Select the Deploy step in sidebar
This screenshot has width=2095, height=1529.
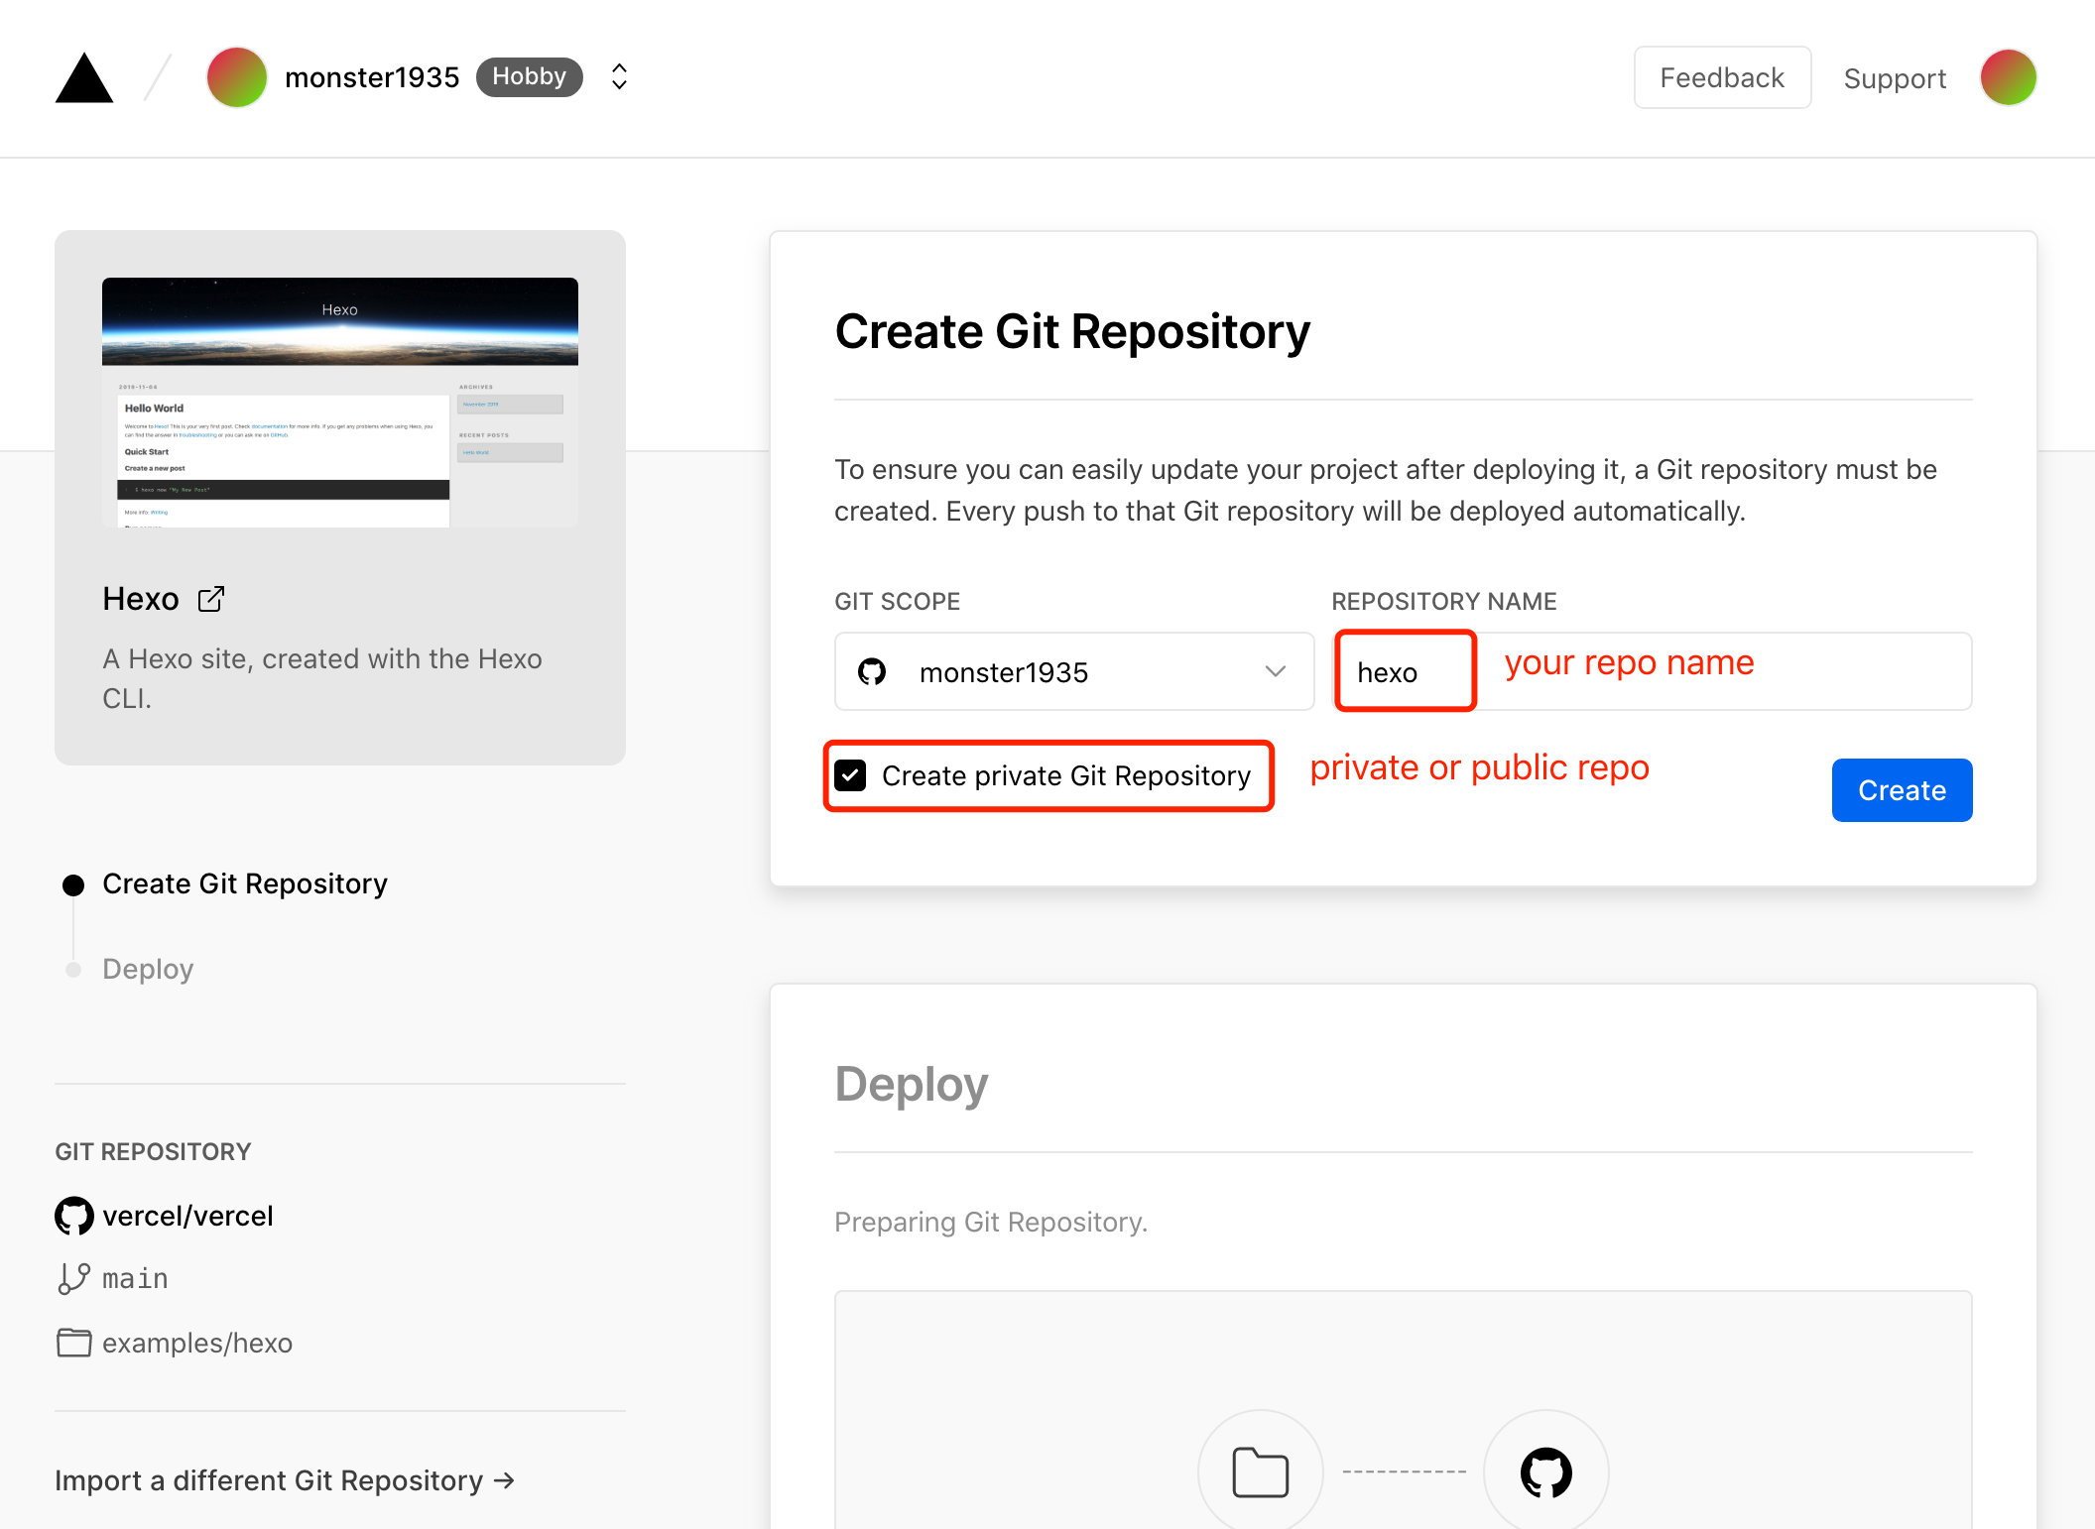tap(148, 969)
